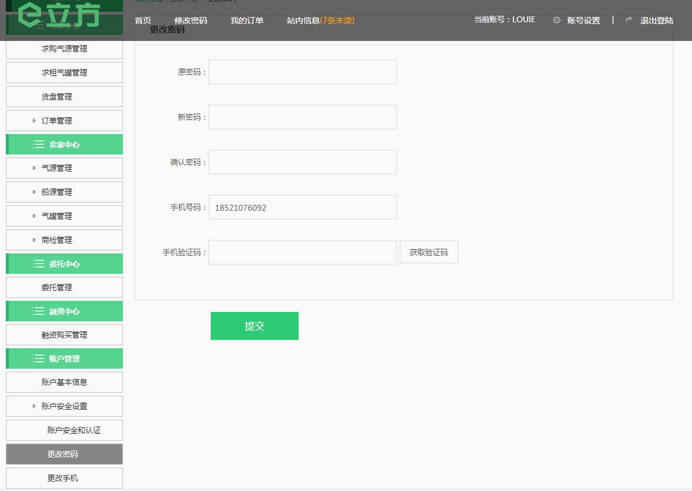Select 委托中心 section title

(64, 264)
